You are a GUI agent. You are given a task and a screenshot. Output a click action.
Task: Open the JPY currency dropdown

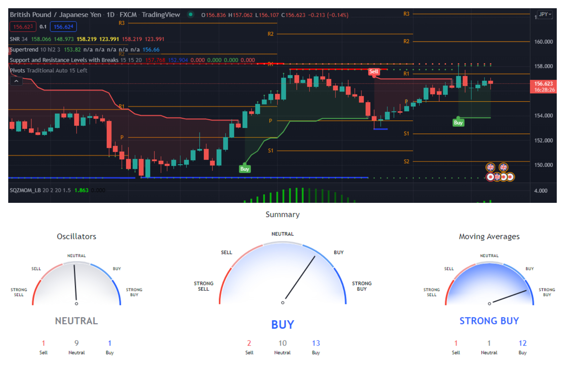[x=545, y=14]
